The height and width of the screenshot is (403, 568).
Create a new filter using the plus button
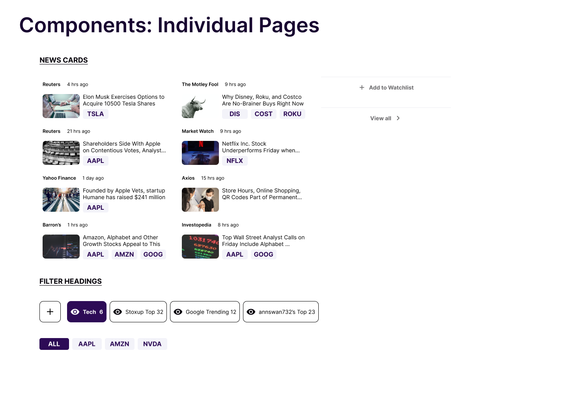click(50, 312)
